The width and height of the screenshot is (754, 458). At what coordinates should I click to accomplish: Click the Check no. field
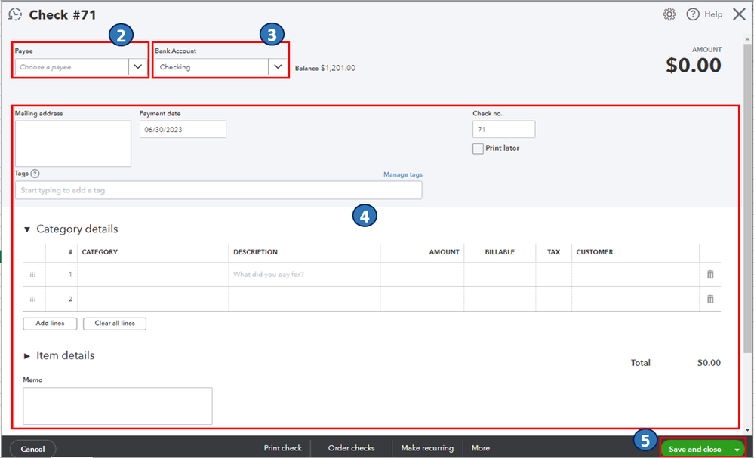point(504,129)
